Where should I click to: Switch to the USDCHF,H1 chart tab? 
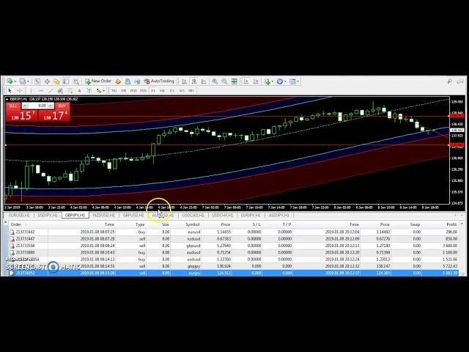pyautogui.click(x=221, y=216)
